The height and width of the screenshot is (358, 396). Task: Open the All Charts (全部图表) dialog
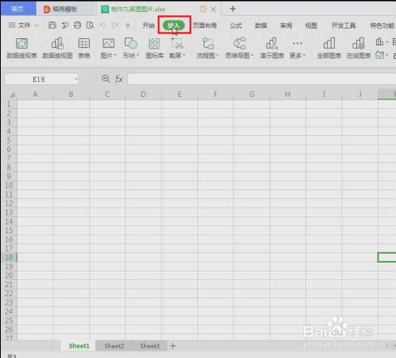tap(329, 48)
